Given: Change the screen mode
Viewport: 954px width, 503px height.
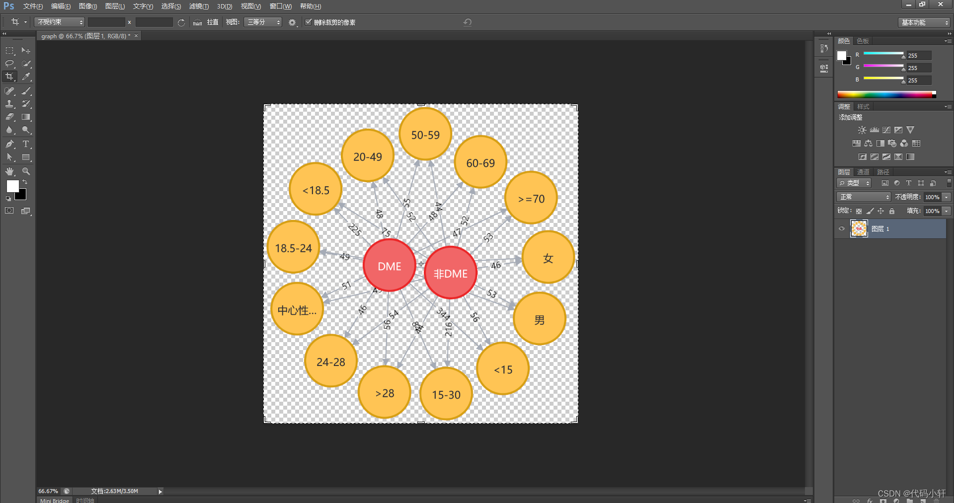Looking at the screenshot, I should pyautogui.click(x=26, y=211).
